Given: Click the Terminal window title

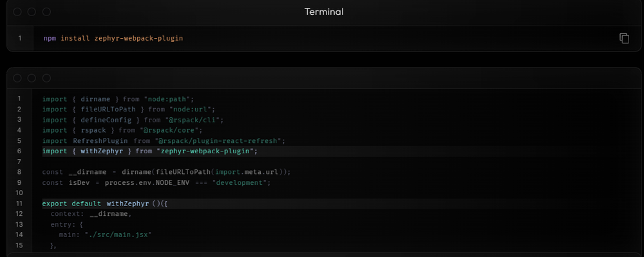Looking at the screenshot, I should [x=324, y=12].
